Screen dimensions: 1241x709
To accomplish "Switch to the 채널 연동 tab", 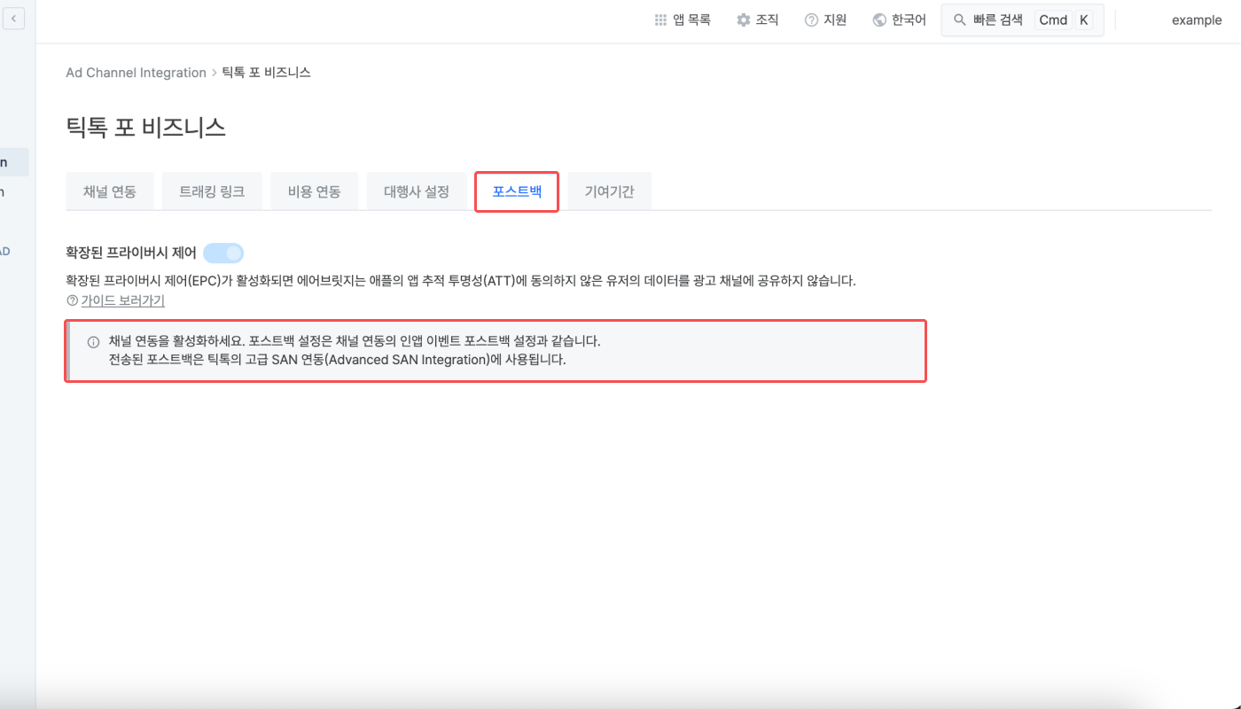I will coord(110,191).
